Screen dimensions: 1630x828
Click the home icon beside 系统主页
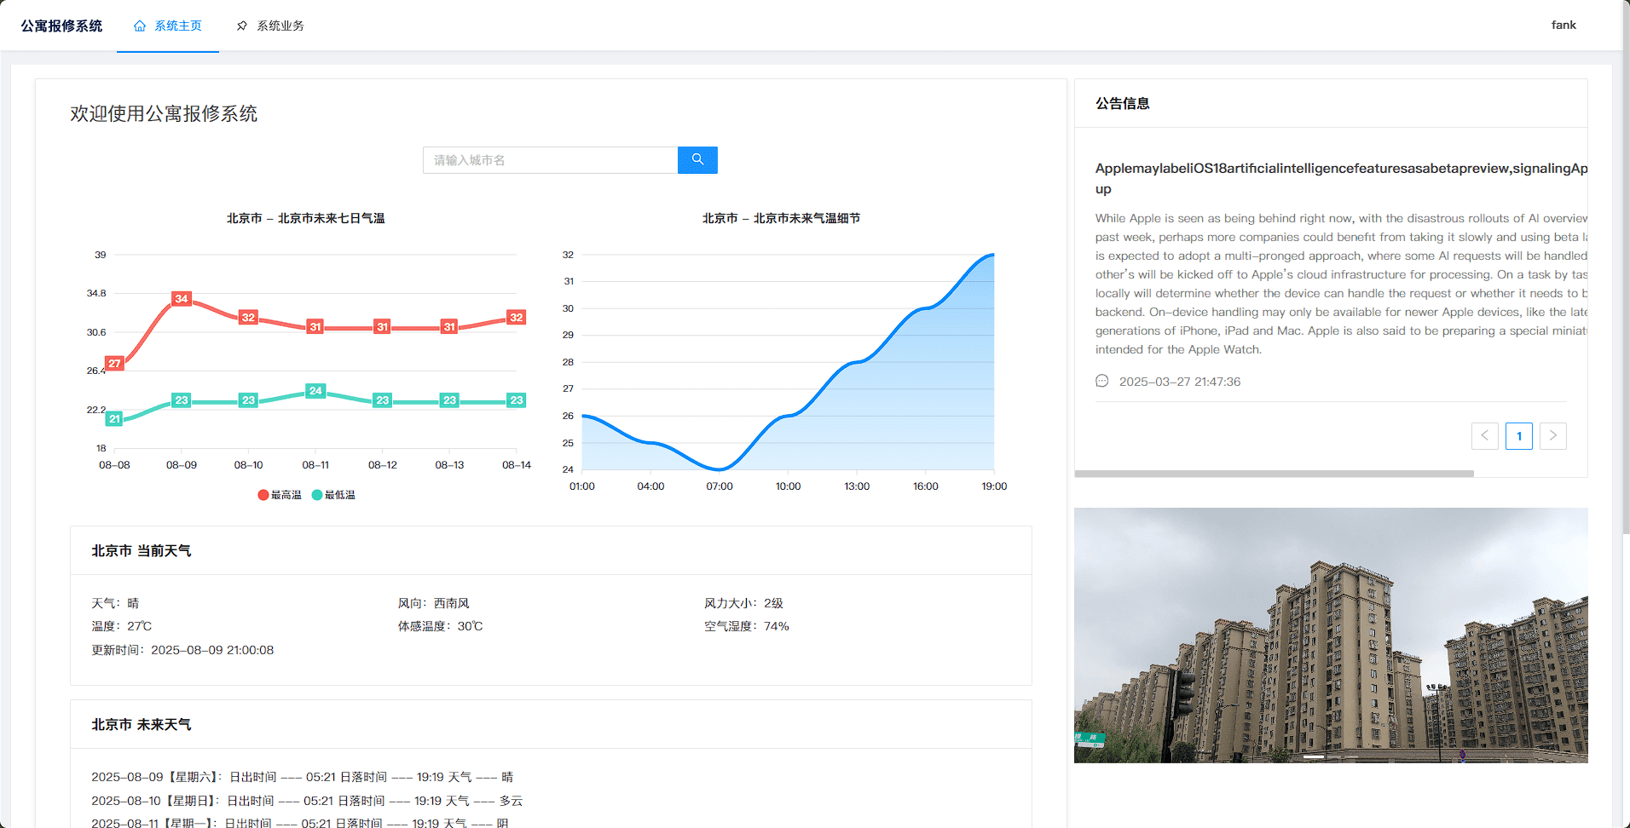coord(140,26)
